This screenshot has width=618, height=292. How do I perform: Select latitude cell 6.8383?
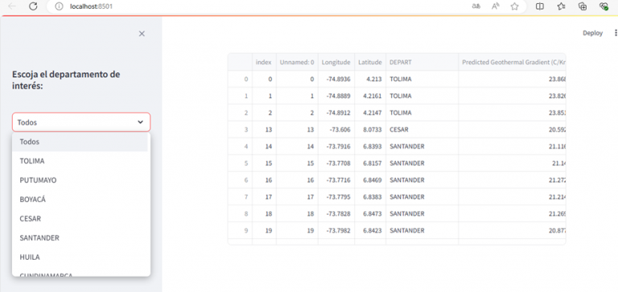[370, 196]
